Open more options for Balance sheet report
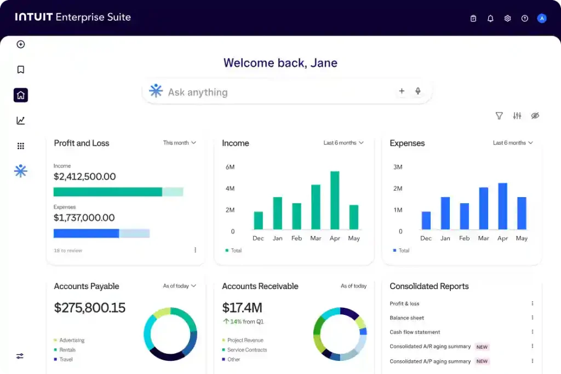 [x=533, y=318]
